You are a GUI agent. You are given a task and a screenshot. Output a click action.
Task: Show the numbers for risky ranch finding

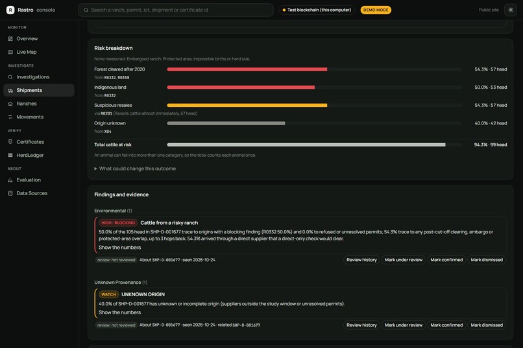[x=120, y=248]
